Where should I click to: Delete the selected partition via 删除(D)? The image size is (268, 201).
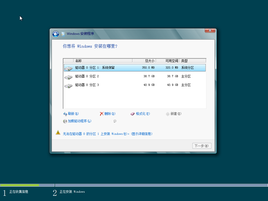tap(110, 114)
